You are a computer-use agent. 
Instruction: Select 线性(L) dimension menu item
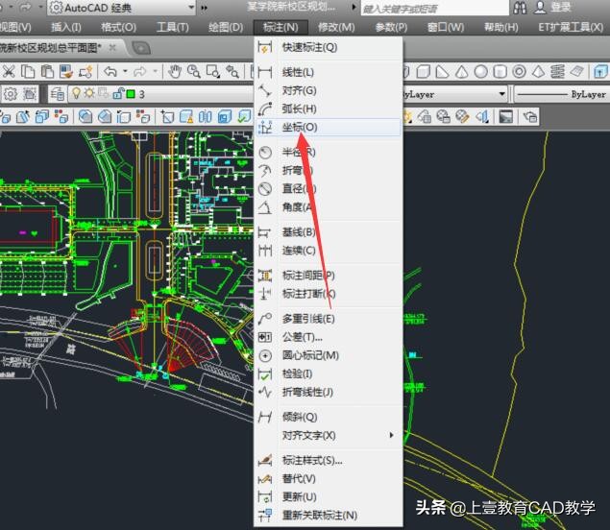click(x=328, y=72)
